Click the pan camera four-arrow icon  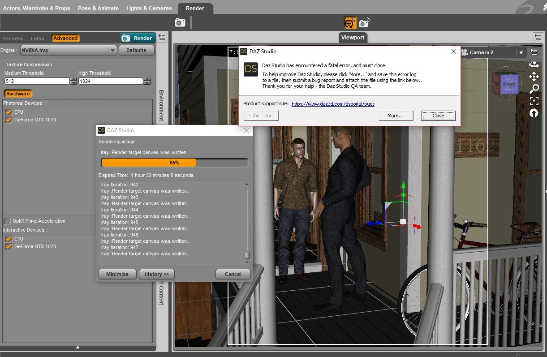534,77
